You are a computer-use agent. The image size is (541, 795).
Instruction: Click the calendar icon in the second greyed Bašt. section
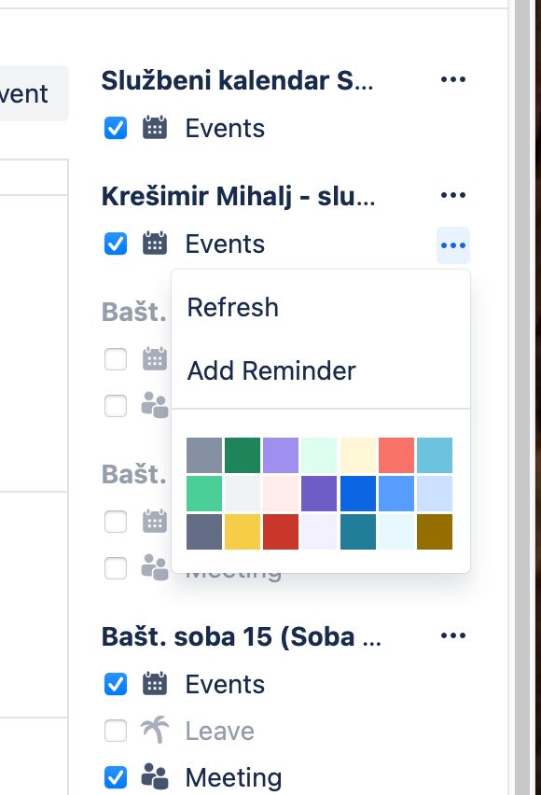[x=155, y=522]
